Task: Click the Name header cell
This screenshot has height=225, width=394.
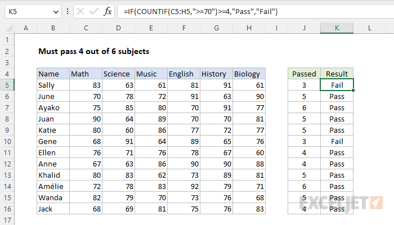Action: (x=53, y=74)
